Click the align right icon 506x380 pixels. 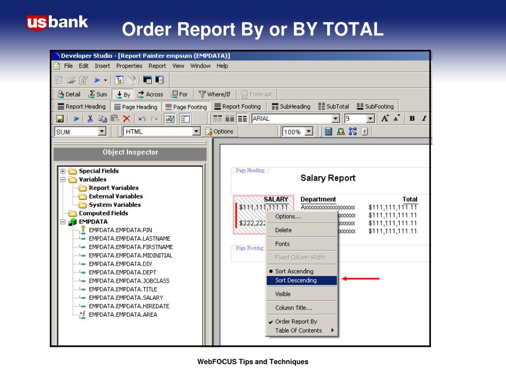click(x=242, y=119)
